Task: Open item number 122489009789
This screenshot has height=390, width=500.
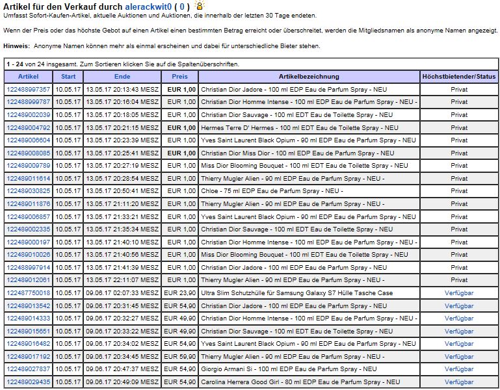Action: pyautogui.click(x=29, y=166)
